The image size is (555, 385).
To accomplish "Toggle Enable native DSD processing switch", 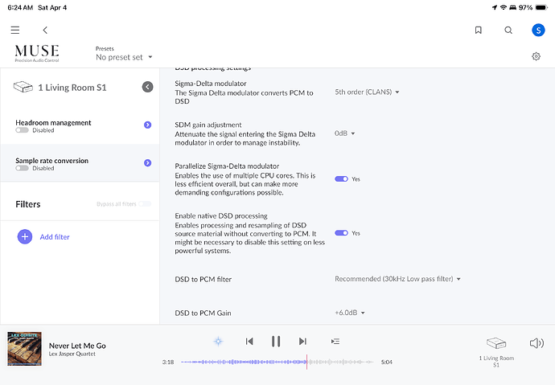I will 341,233.
